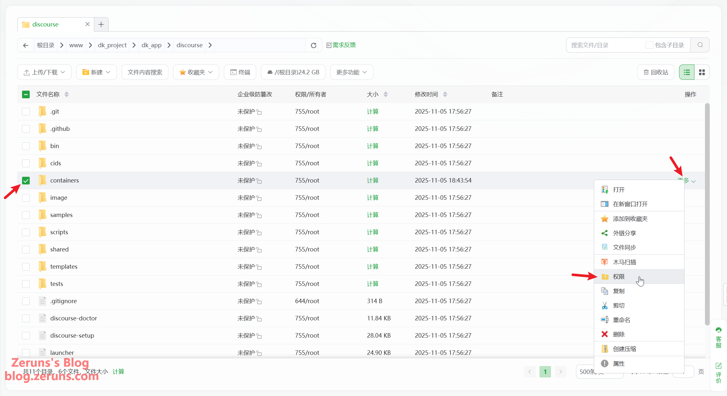Click lock icon next to .git row

coord(259,112)
